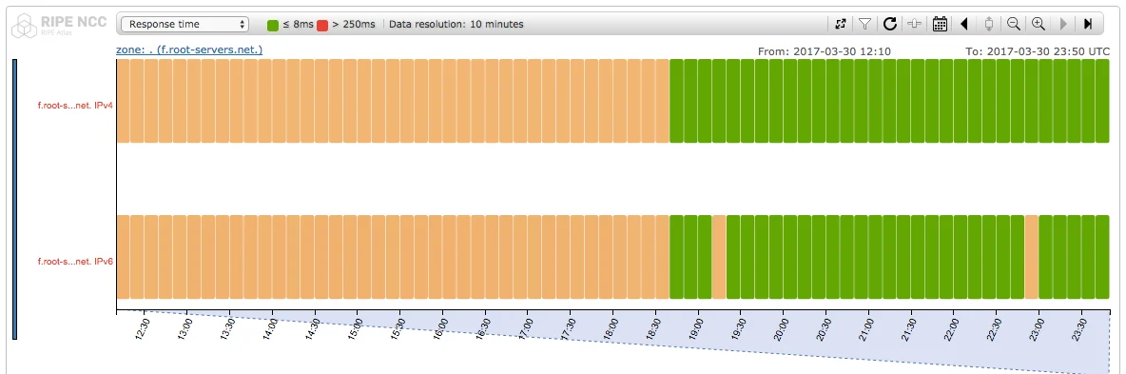The image size is (1126, 374).
Task: Jump to latest data with skip-end icon
Action: point(1088,24)
